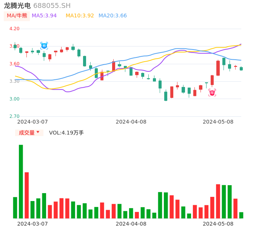The height and width of the screenshot is (229, 259).
Task: Click the pink bull marker icon
Action: point(212,93)
